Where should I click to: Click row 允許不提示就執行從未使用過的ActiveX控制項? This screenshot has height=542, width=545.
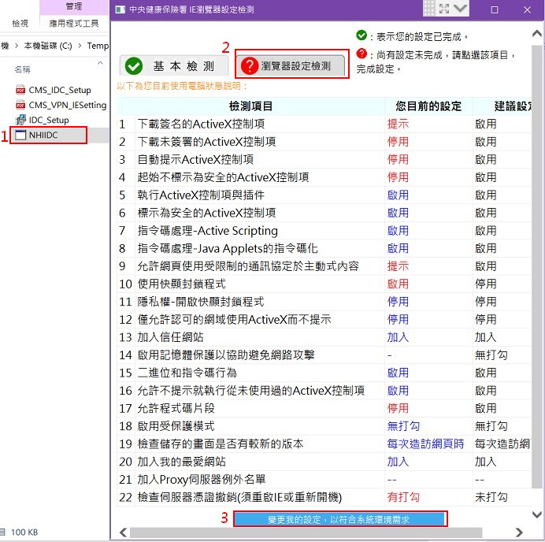[x=324, y=391]
